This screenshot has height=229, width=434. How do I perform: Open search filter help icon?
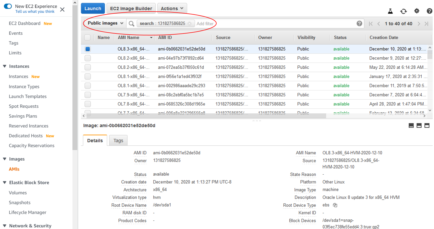coord(359,23)
